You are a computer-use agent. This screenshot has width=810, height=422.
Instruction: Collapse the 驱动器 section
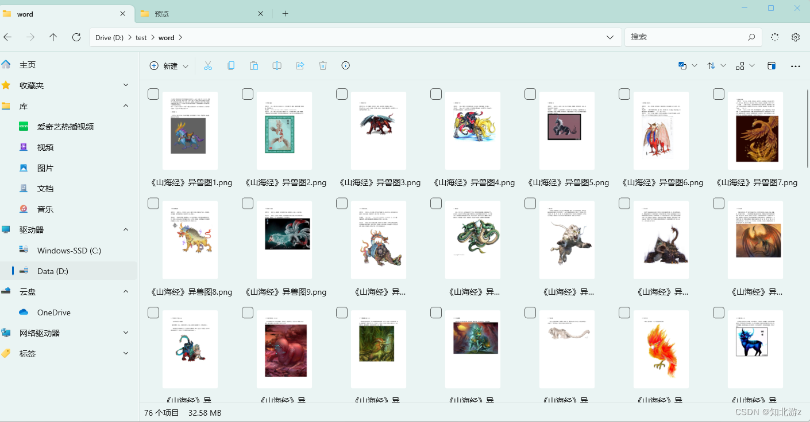126,230
